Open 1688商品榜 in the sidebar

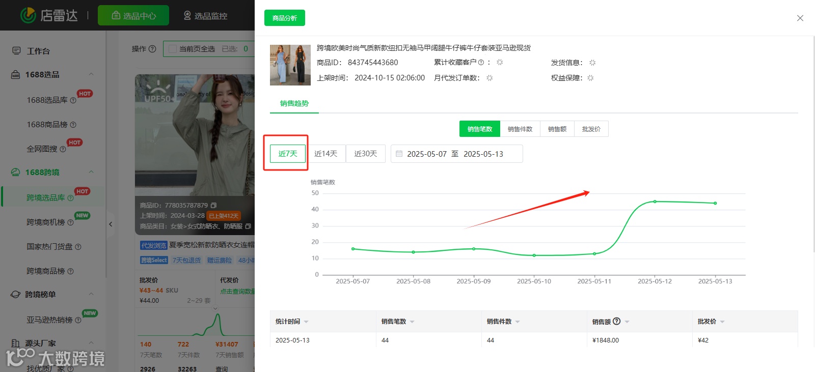pyautogui.click(x=47, y=125)
